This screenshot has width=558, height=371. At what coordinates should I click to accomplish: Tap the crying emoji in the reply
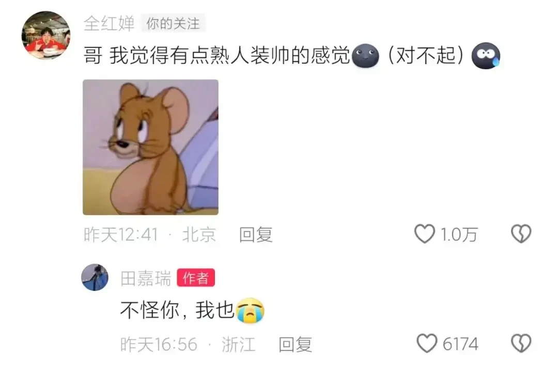250,310
